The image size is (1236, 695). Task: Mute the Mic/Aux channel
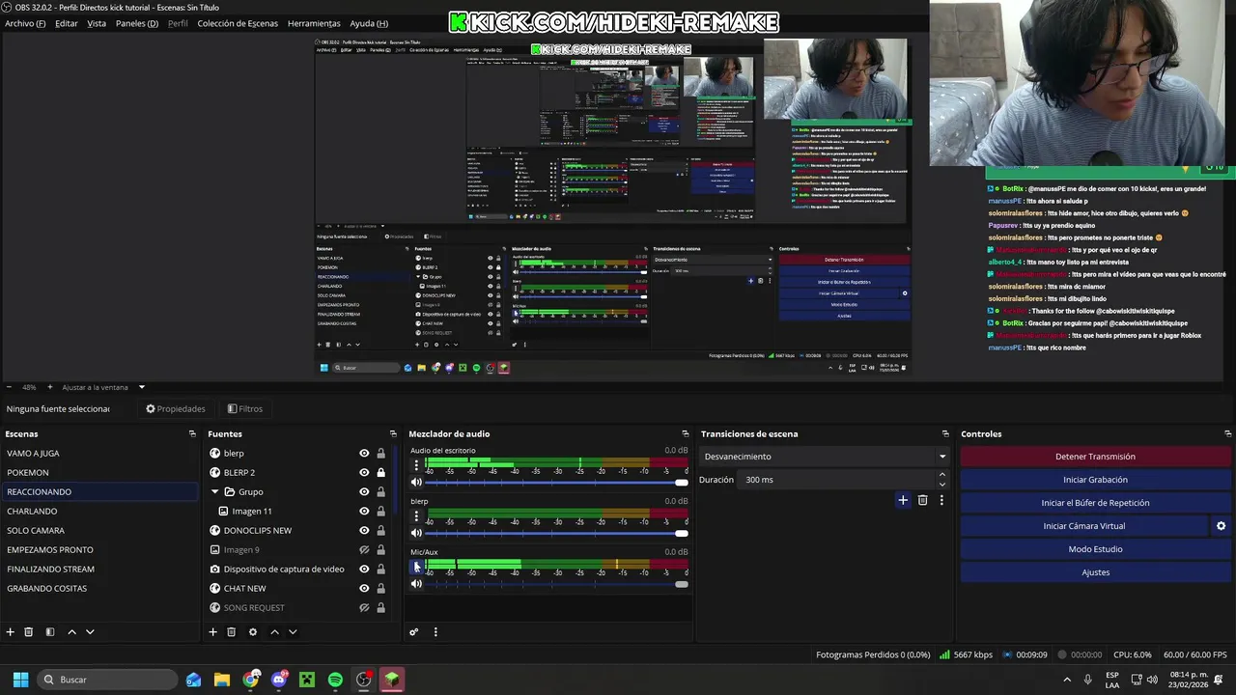416,584
